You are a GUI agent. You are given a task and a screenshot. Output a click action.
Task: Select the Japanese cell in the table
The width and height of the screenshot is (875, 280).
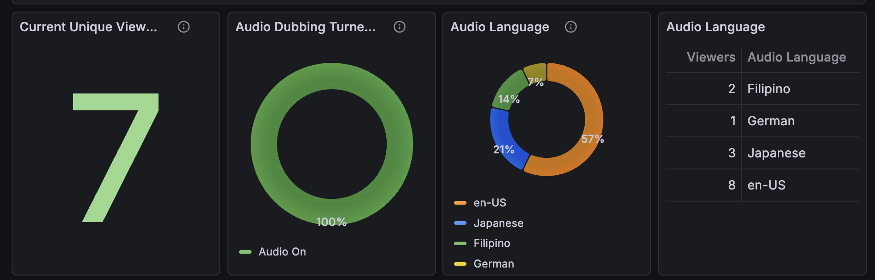(x=776, y=153)
